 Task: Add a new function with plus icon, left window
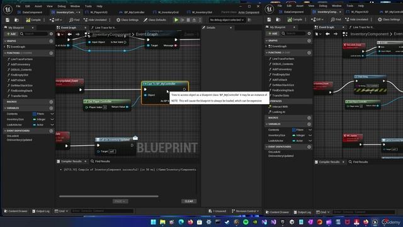tap(51, 53)
